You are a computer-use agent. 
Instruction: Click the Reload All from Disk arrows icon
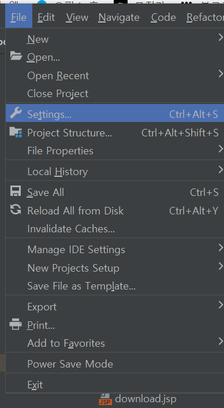(16, 209)
